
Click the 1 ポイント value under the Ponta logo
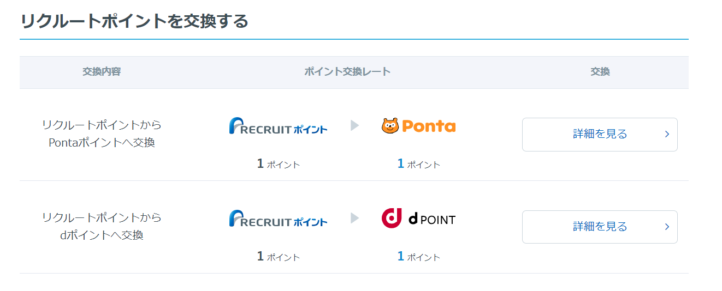click(x=418, y=164)
